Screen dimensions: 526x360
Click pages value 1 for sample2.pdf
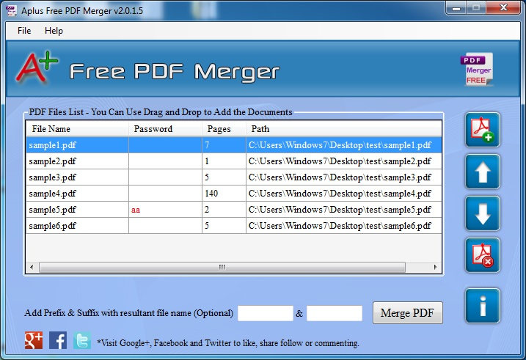[207, 161]
